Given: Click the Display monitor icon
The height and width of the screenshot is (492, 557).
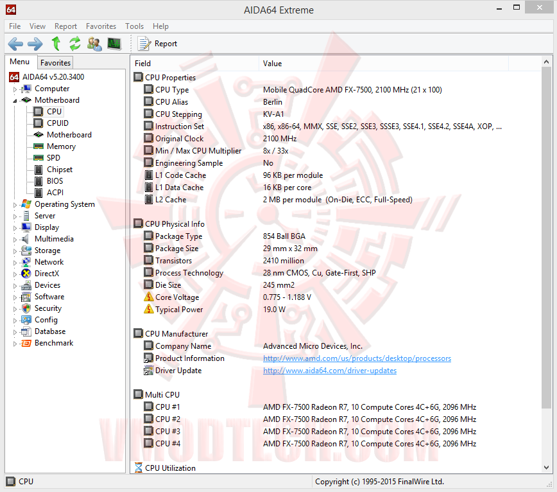Looking at the screenshot, I should (x=26, y=227).
